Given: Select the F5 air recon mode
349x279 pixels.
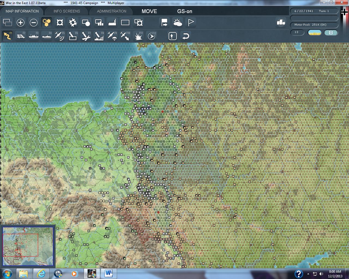Looking at the screenshot, I should tap(60, 36).
